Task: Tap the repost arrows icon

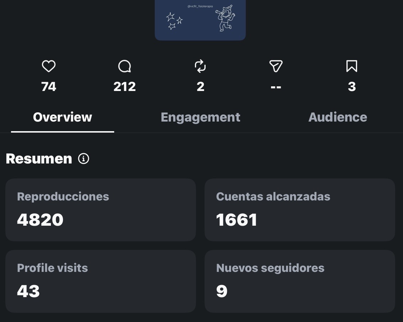Action: 200,66
